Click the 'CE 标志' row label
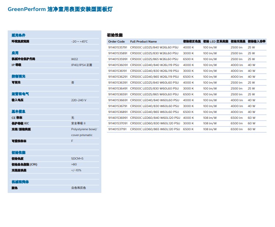275x227 pixels. [17, 118]
